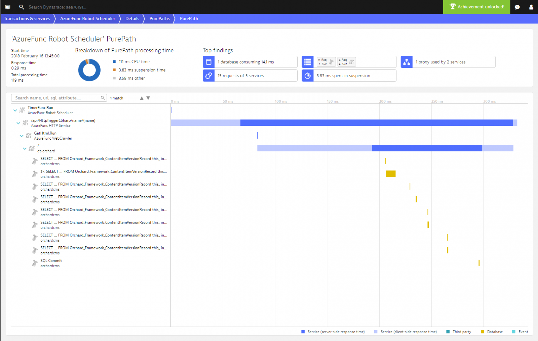This screenshot has width=538, height=341.
Task: Click the database finding icon
Action: click(208, 62)
